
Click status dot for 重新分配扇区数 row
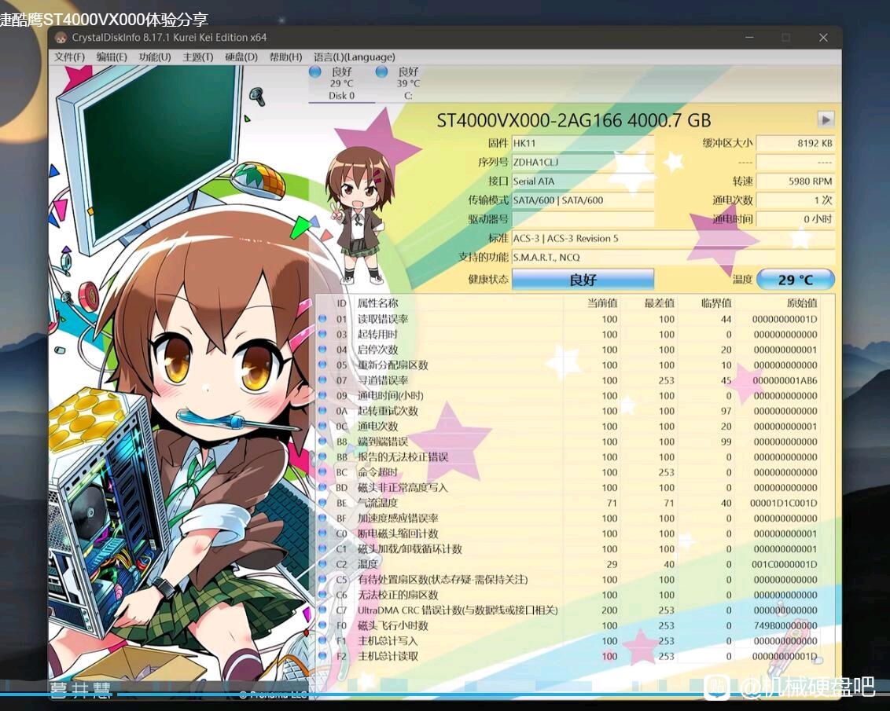pyautogui.click(x=322, y=365)
